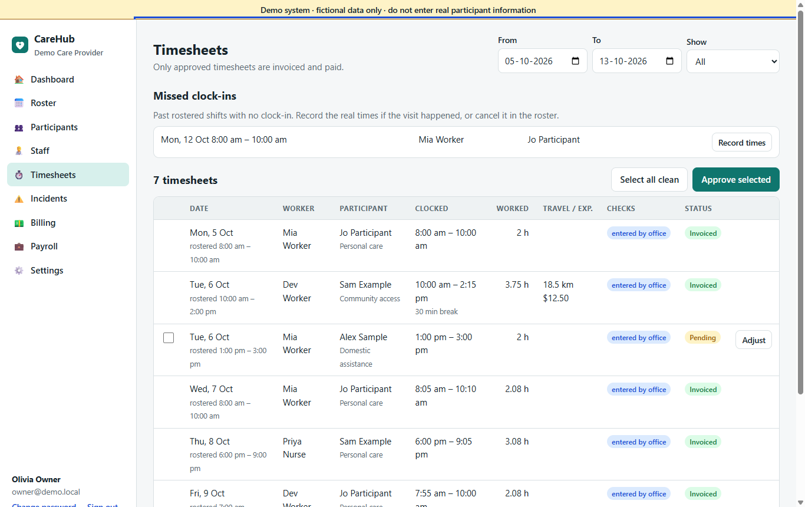Click the 3.08 h worked value
Image resolution: width=805 pixels, height=507 pixels.
coord(517,442)
